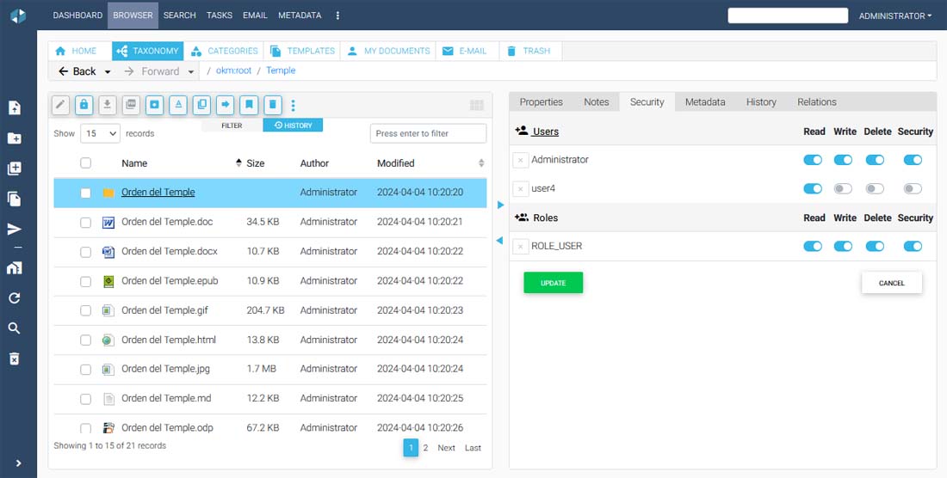Enable Write permission for user4
947x478 pixels.
pos(843,189)
